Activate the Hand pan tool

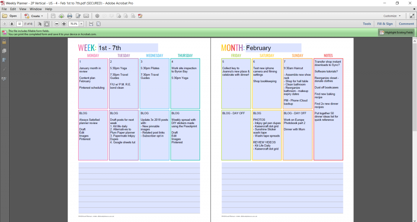click(46, 24)
